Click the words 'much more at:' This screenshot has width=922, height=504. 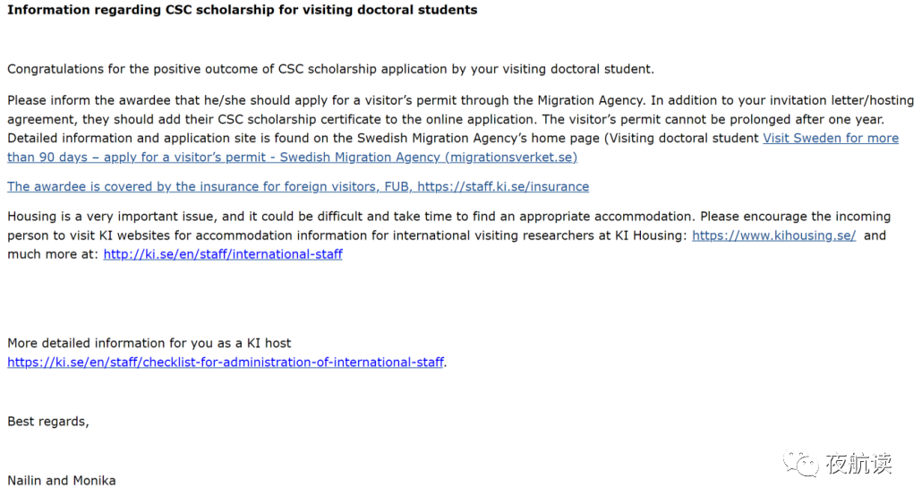point(54,254)
